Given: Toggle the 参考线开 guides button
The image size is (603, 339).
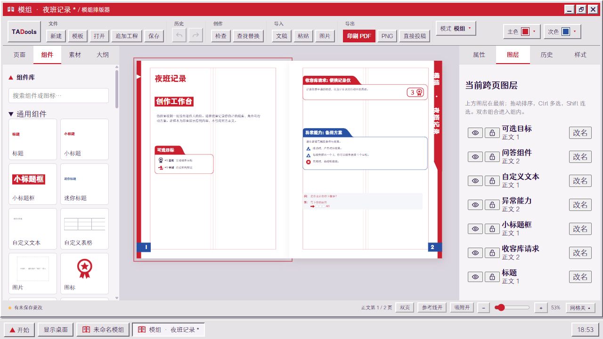Looking at the screenshot, I should coord(432,307).
